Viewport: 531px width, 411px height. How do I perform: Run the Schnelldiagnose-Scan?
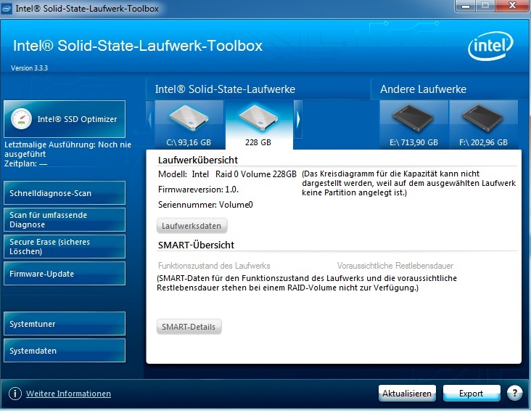[x=65, y=193]
